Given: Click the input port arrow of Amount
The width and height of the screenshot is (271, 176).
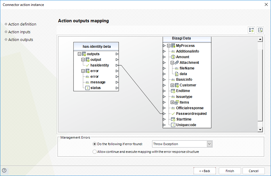Looking at the screenshot, I should click(x=164, y=57).
